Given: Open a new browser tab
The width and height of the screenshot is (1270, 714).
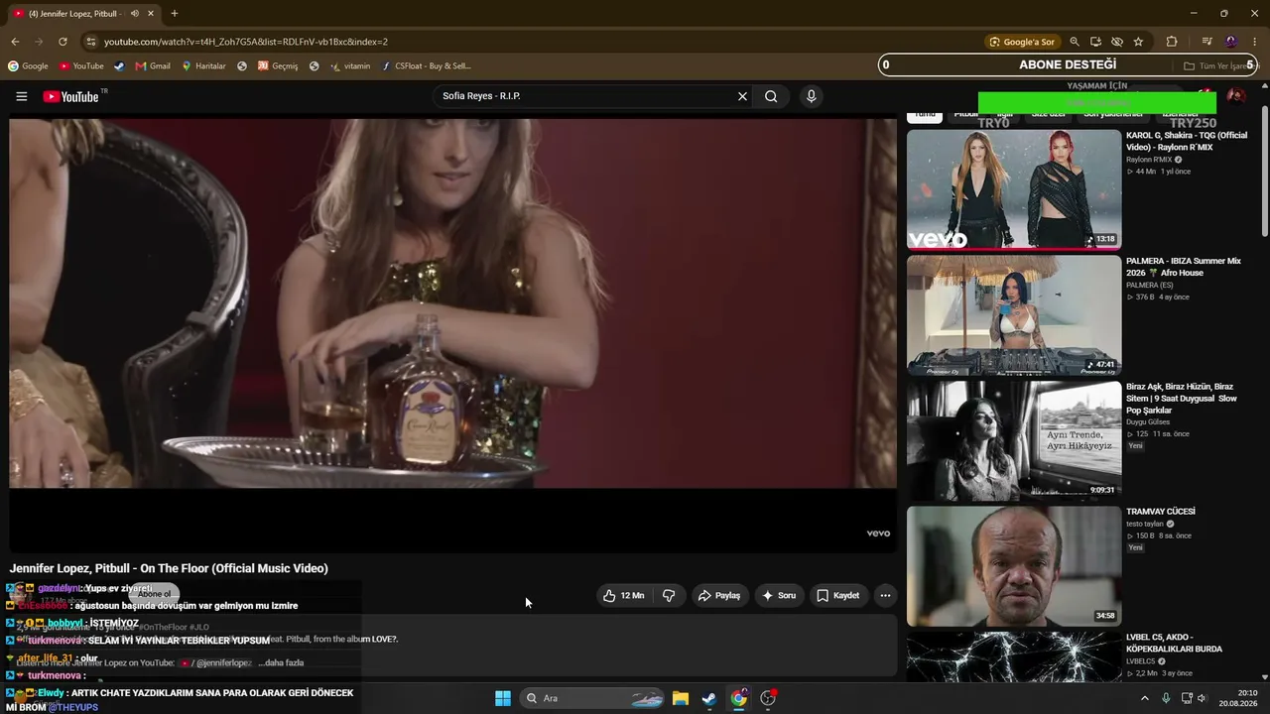Looking at the screenshot, I should (x=175, y=14).
